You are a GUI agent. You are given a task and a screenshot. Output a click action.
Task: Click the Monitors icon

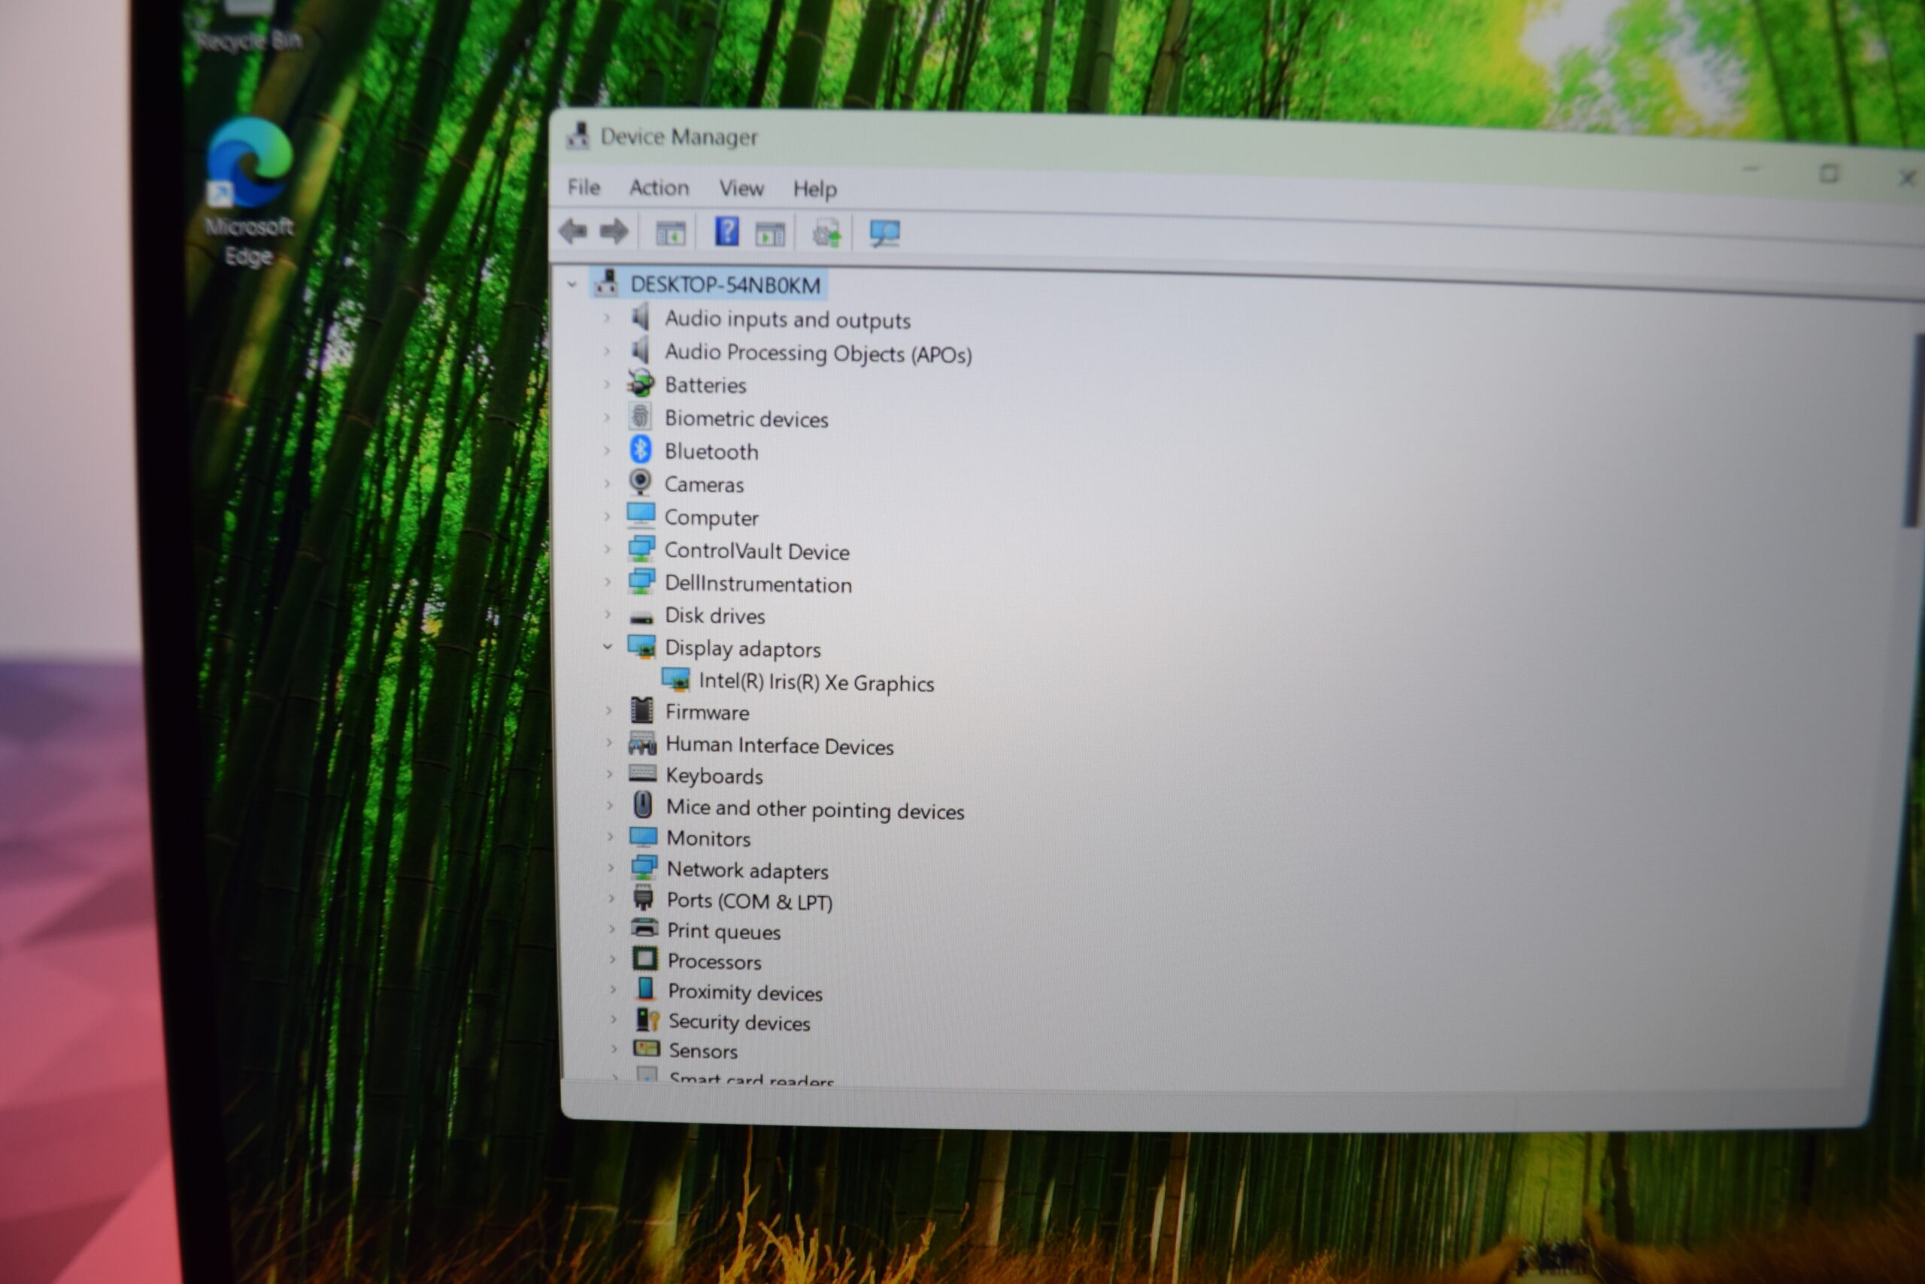point(644,837)
